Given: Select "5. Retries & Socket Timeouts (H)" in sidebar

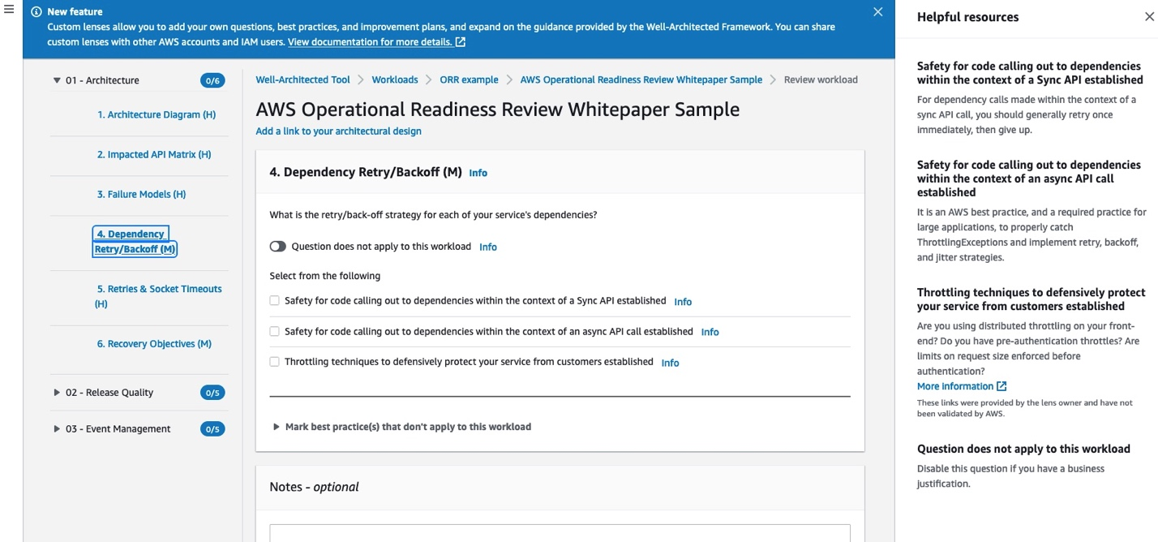Looking at the screenshot, I should [x=159, y=295].
